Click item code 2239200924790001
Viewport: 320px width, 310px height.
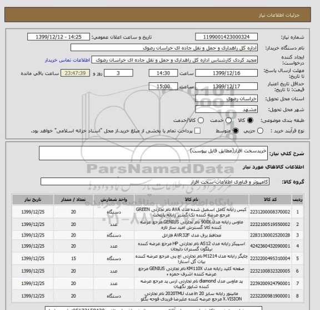(x=270, y=284)
